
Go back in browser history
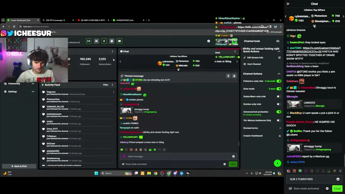pyautogui.click(x=3, y=26)
